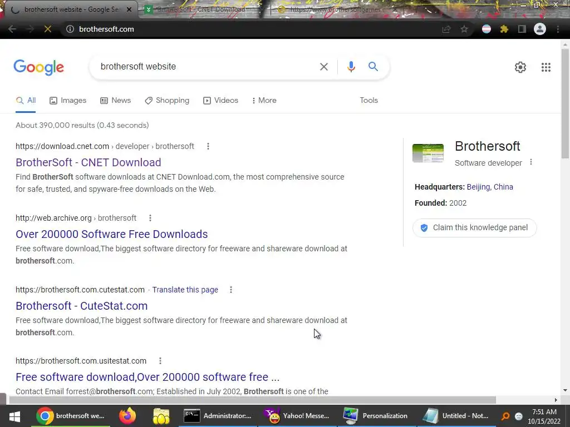
Task: Switch to News results tab
Action: coord(116,101)
